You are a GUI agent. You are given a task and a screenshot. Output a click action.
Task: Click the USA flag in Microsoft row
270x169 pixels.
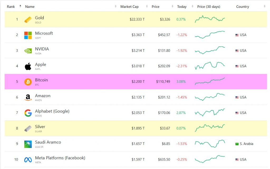237,35
